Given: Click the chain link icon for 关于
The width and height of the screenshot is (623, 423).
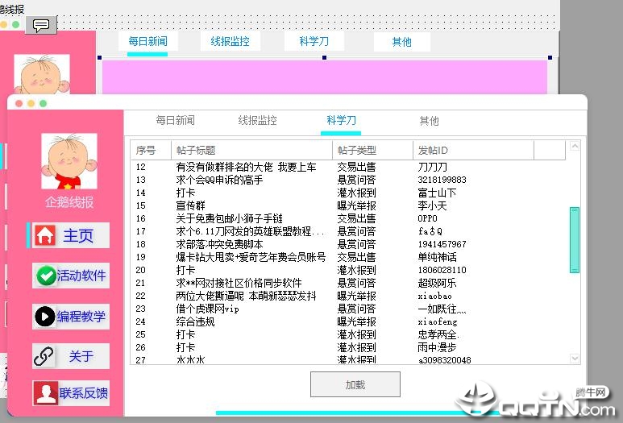Looking at the screenshot, I should point(44,356).
